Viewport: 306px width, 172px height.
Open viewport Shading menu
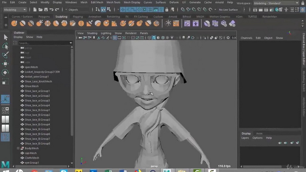[x=92, y=33]
